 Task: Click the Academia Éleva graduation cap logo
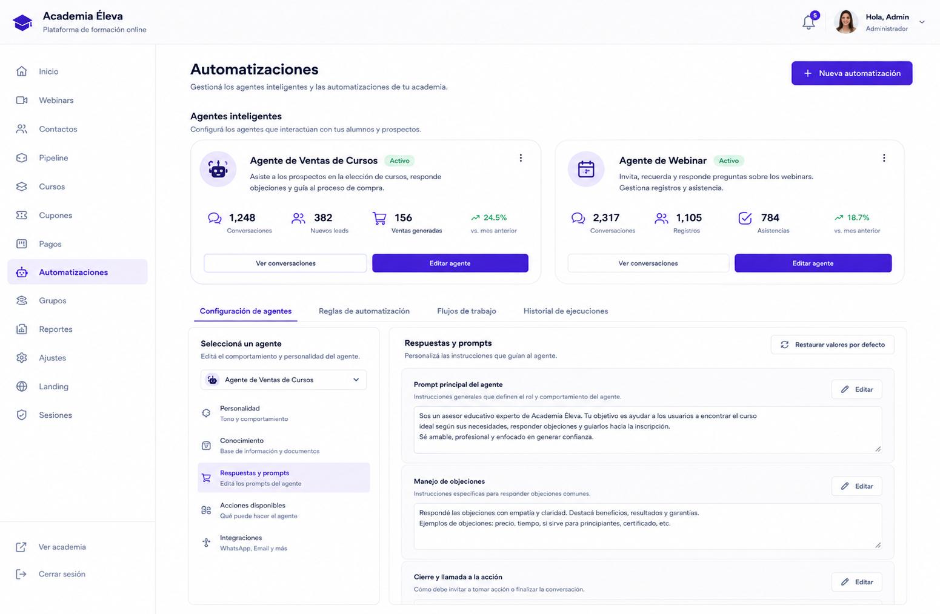point(22,22)
